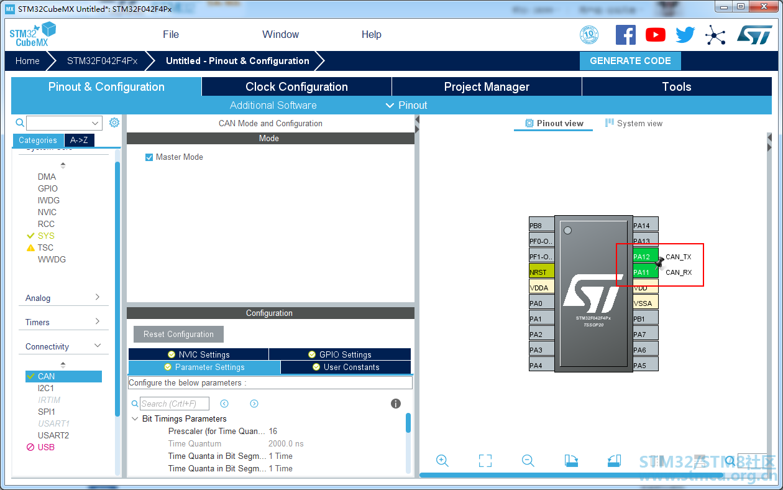This screenshot has height=490, width=783.
Task: Open the Window menu
Action: (281, 35)
